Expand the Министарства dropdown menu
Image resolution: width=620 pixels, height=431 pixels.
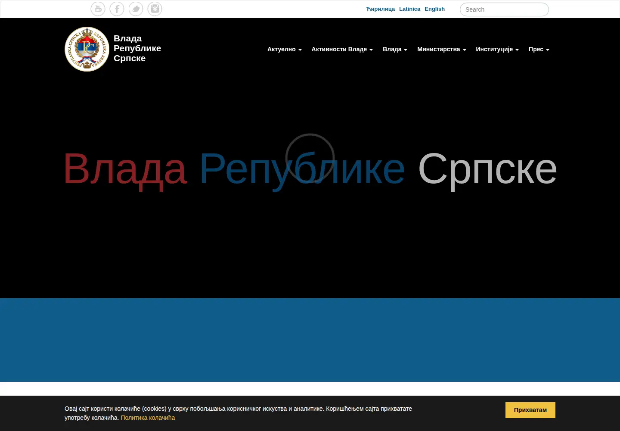(442, 49)
